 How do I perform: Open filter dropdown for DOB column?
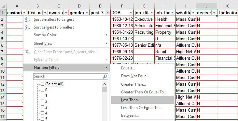(131, 13)
